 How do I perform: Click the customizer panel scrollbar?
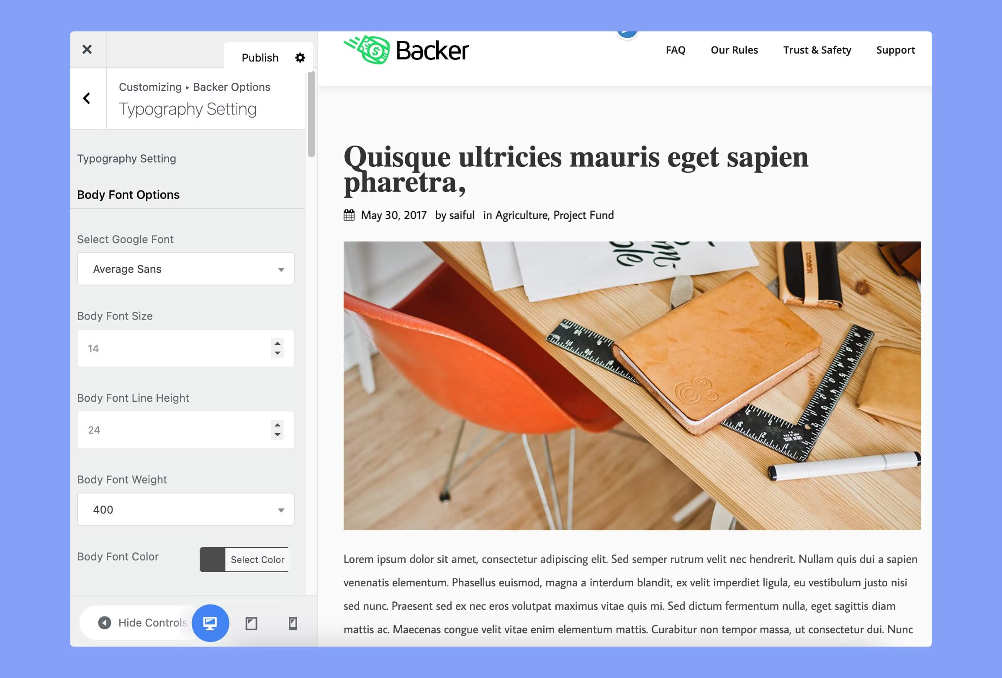(311, 114)
